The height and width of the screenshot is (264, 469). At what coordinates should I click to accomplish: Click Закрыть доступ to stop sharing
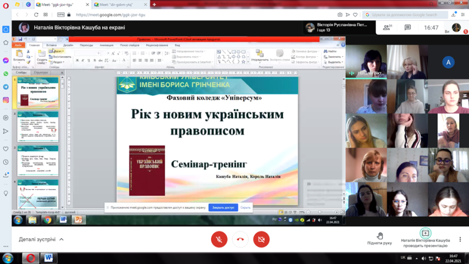(x=223, y=207)
